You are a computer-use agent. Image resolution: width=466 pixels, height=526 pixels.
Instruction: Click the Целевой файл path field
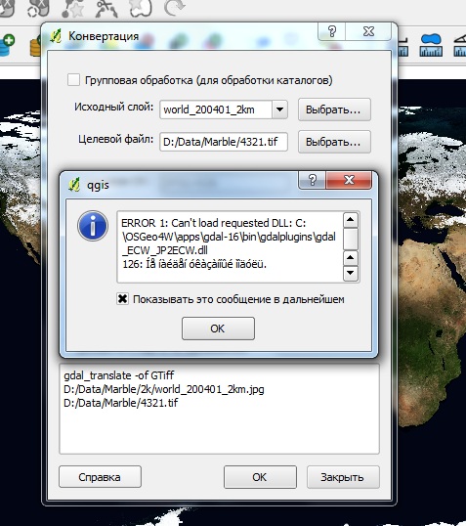(x=224, y=142)
